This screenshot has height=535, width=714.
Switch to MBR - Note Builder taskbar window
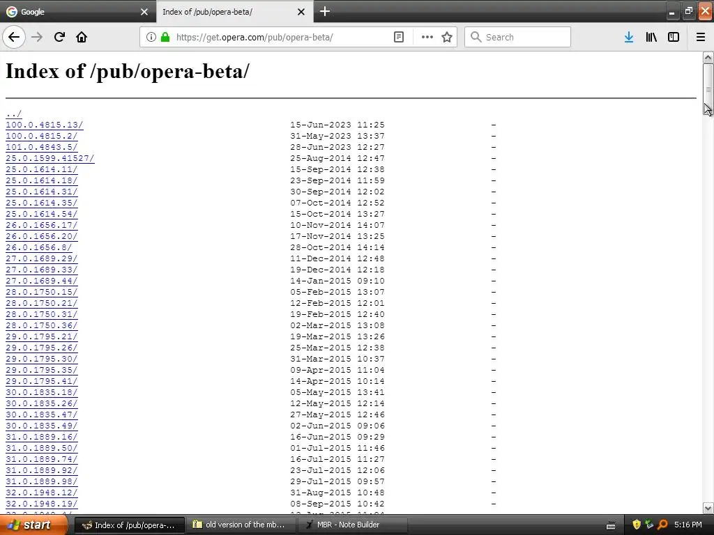(x=351, y=525)
